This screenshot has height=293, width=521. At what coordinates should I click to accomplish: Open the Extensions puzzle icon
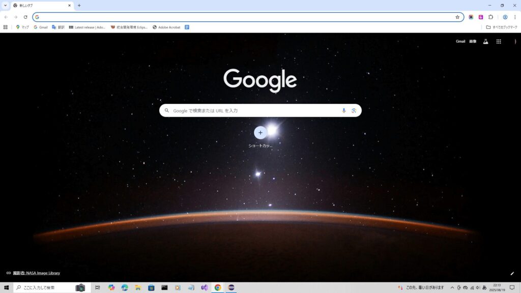(x=491, y=17)
